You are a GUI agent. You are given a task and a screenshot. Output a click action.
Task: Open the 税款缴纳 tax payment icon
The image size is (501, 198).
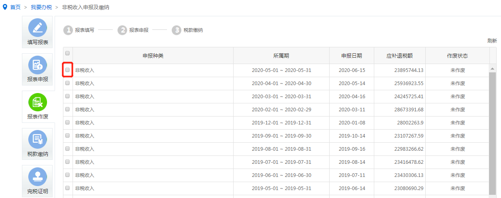(38, 140)
